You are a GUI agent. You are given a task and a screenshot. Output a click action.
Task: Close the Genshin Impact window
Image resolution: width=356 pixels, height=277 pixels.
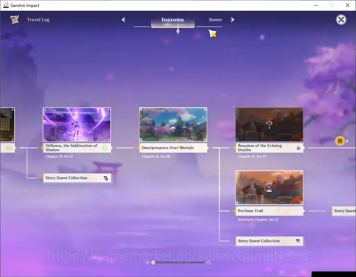(347, 5)
